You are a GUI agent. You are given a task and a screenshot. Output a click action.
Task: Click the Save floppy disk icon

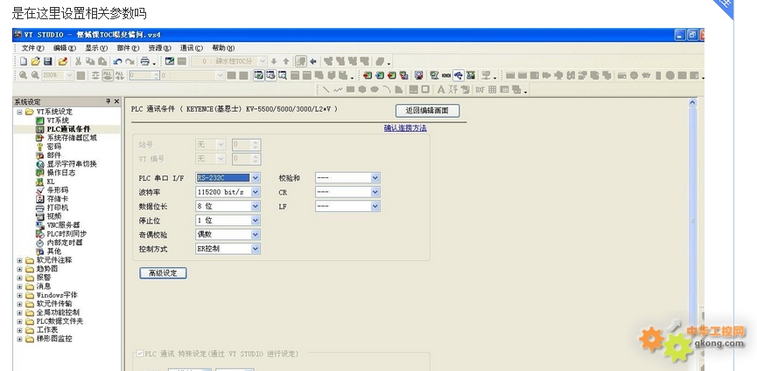[x=48, y=61]
